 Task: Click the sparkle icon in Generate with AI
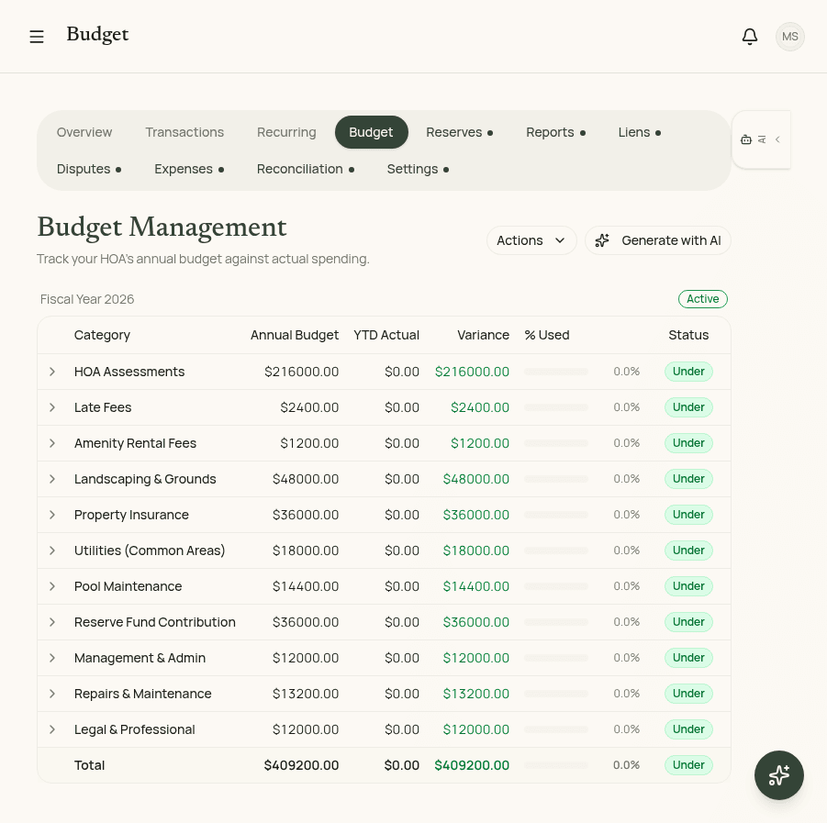point(602,240)
